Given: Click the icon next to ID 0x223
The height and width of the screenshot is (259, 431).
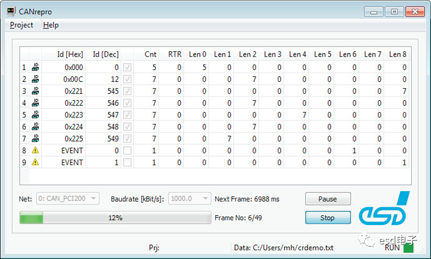Looking at the screenshot, I should (36, 115).
